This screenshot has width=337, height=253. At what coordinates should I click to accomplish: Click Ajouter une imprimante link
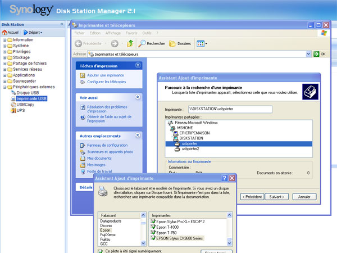click(106, 75)
